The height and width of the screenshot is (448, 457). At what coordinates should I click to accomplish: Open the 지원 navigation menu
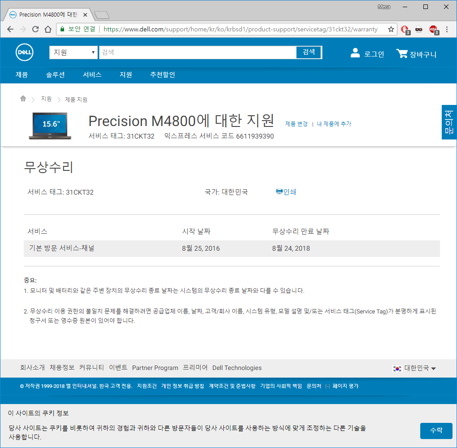point(126,74)
